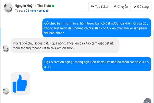Viewport: 154px width, 103px height.
Task: Click the Chuyển button
Action: [x=121, y=7]
